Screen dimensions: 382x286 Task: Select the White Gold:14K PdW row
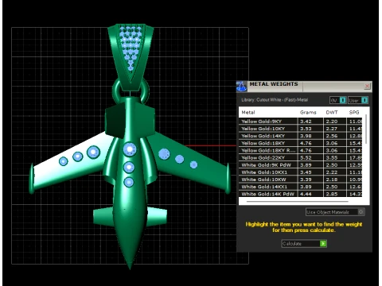tap(301, 194)
